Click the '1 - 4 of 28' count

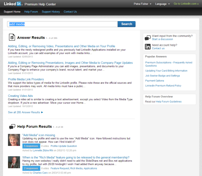(58, 127)
